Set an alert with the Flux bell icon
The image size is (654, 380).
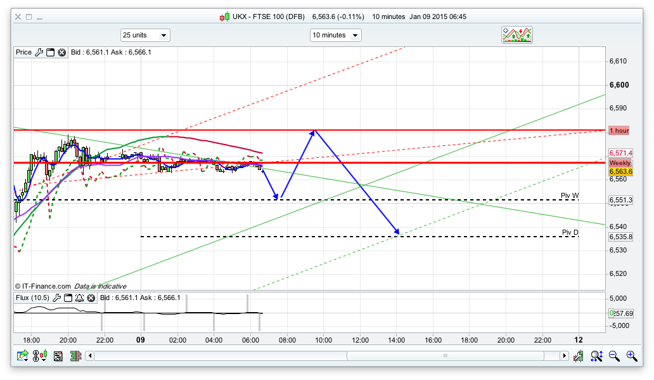click(x=79, y=298)
